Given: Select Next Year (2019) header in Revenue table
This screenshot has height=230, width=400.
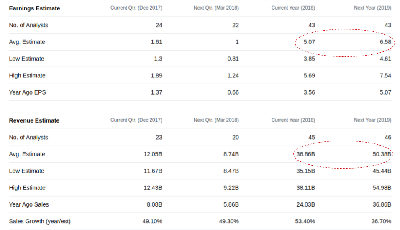Looking at the screenshot, I should coord(372,120).
